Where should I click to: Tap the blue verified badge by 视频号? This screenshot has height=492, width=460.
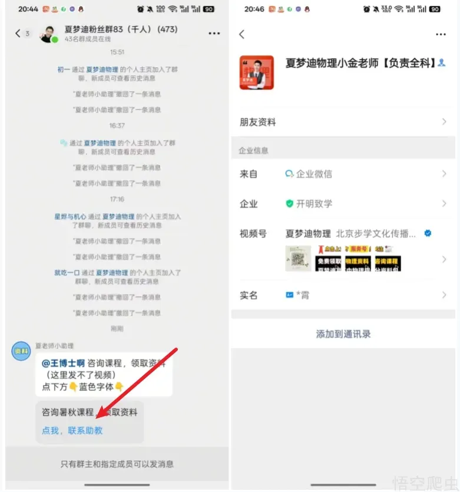click(428, 233)
